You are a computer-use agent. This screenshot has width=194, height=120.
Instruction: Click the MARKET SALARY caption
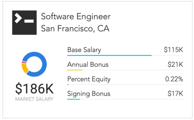click(x=34, y=99)
